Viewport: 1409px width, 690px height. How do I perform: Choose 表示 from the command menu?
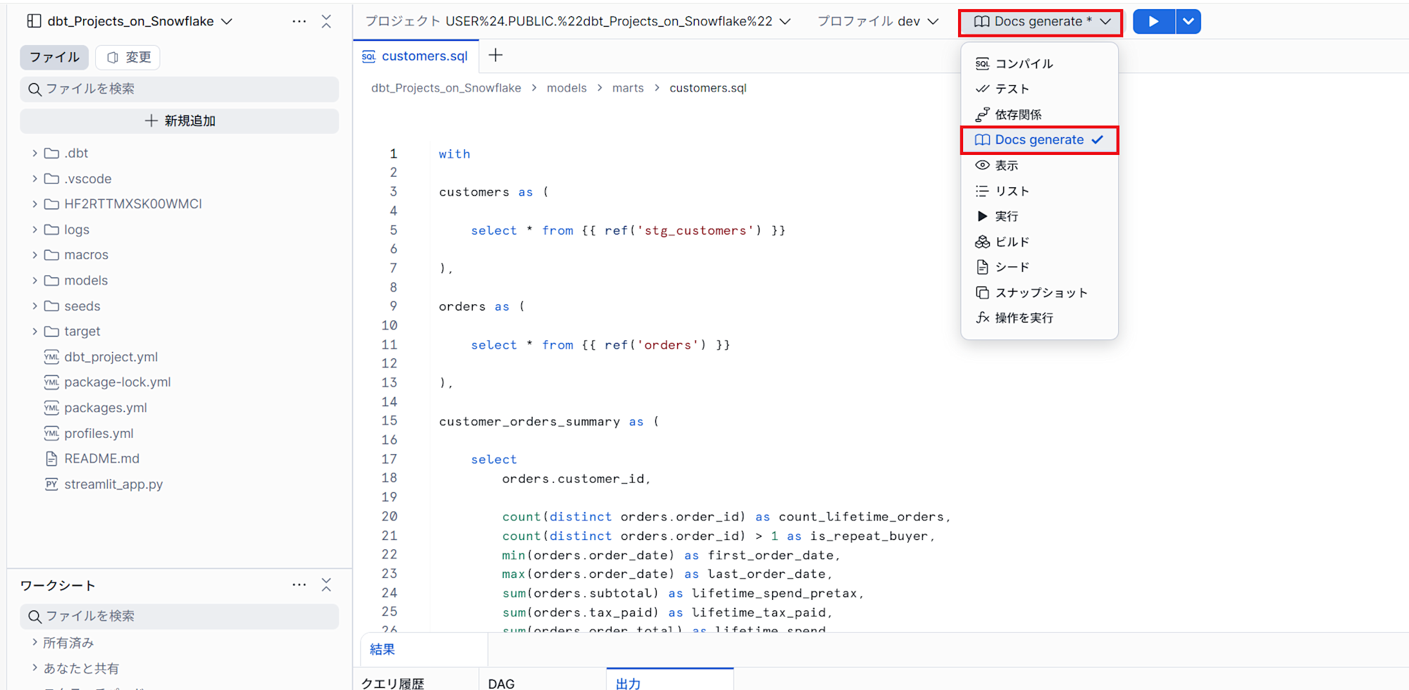click(1039, 165)
